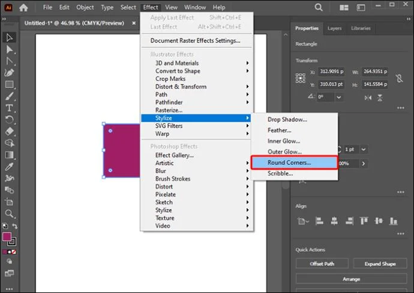Open the workspace switcher icon
414x293 pixels.
click(361, 8)
